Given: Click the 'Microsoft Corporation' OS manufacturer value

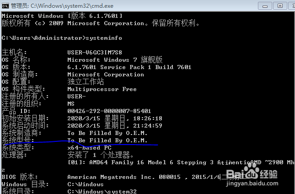Looking at the screenshot, I should coord(106,75).
